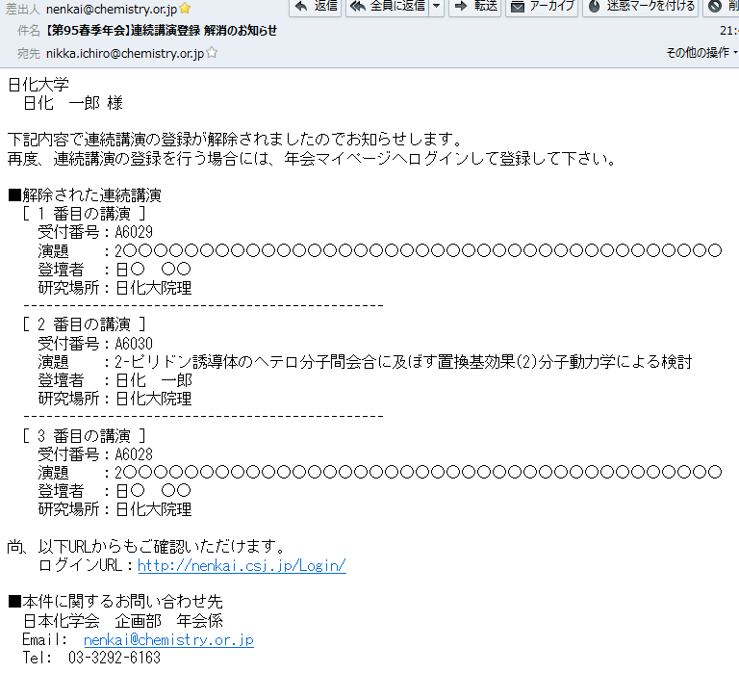The width and height of the screenshot is (739, 673).
Task: Click the forward arrow icon on 転送
Action: coord(460,7)
